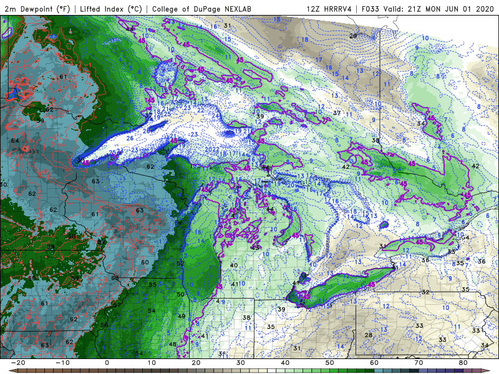The image size is (499, 374).
Task: Click the '50' label under the color bar
Action: click(330, 363)
